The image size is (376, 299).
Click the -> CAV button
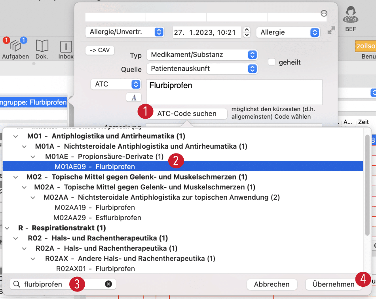coord(100,50)
